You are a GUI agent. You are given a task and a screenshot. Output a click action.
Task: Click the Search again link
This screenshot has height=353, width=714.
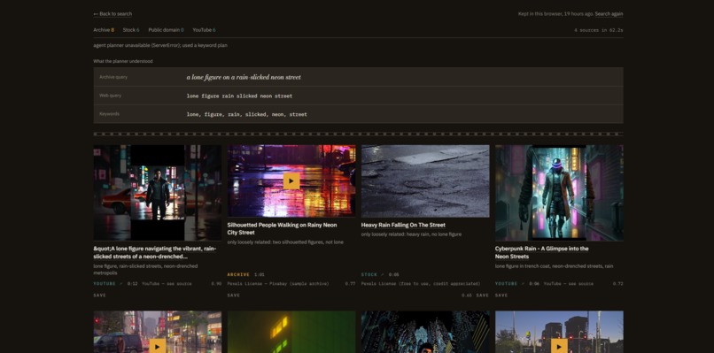pos(609,14)
